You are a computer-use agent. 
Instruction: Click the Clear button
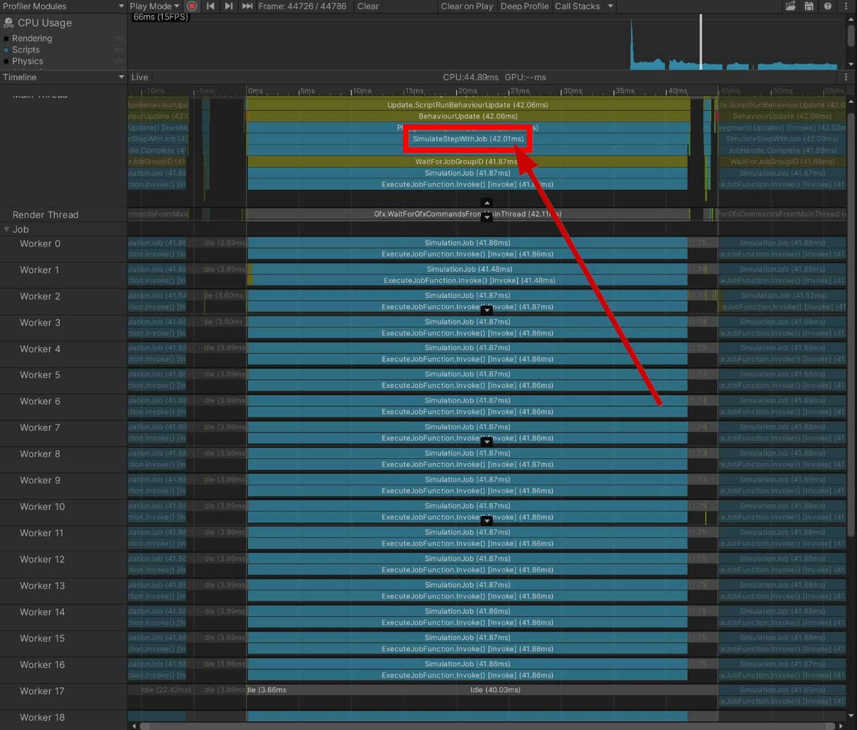point(368,6)
